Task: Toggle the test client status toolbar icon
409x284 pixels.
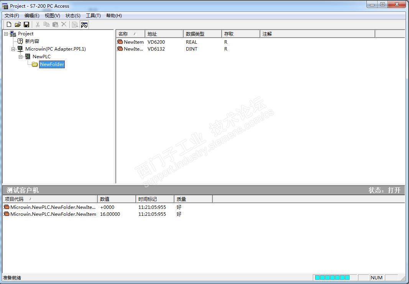Action: click(84, 25)
